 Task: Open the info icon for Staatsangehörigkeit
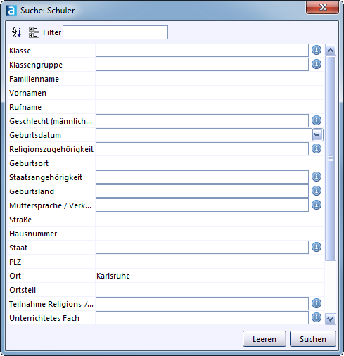tap(317, 177)
